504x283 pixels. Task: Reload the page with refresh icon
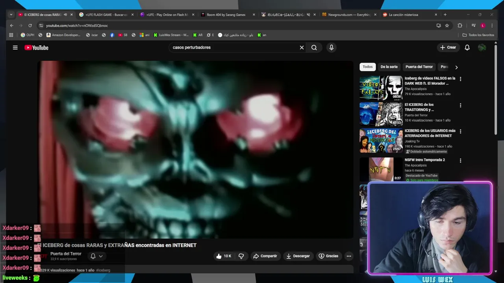pyautogui.click(x=30, y=26)
